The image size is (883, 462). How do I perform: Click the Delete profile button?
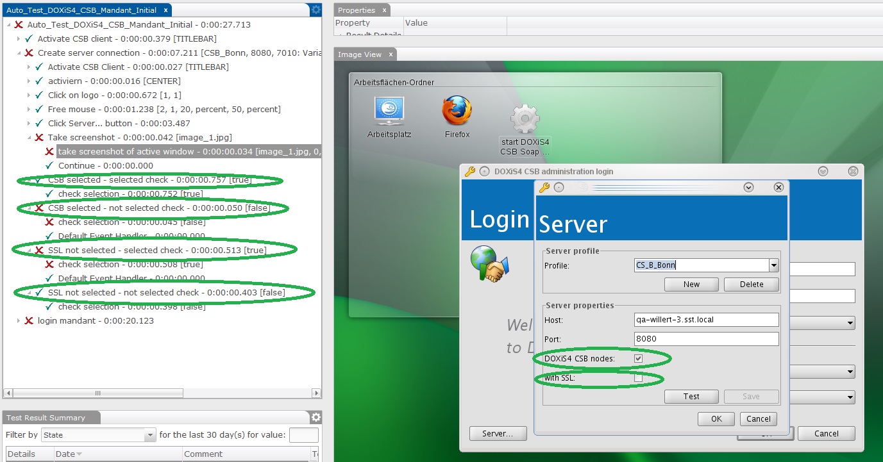(752, 285)
